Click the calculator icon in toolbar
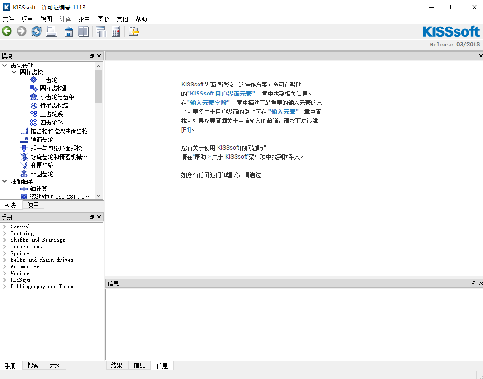Image resolution: width=483 pixels, height=379 pixels. click(x=115, y=31)
